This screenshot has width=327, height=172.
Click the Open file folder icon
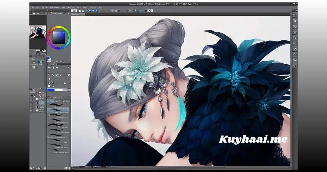(x=83, y=11)
